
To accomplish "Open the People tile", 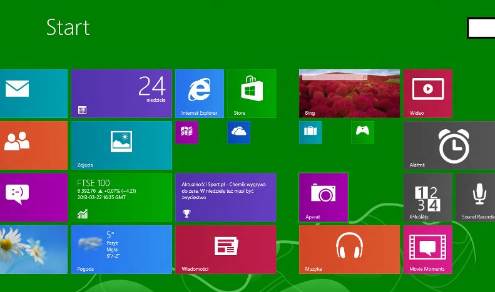I will point(33,145).
